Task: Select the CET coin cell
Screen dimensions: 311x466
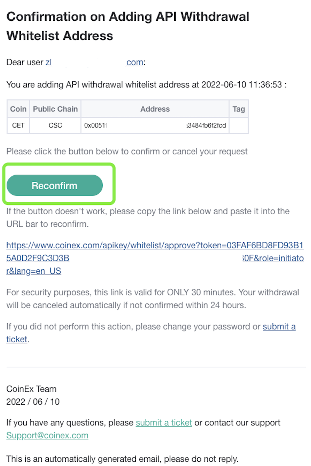Action: point(18,125)
